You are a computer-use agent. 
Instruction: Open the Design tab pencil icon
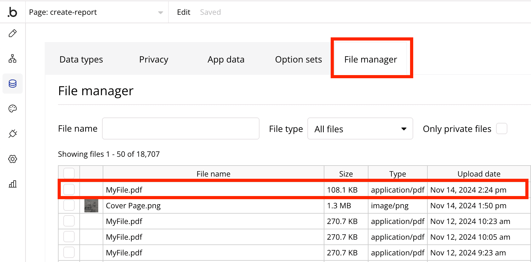13,33
